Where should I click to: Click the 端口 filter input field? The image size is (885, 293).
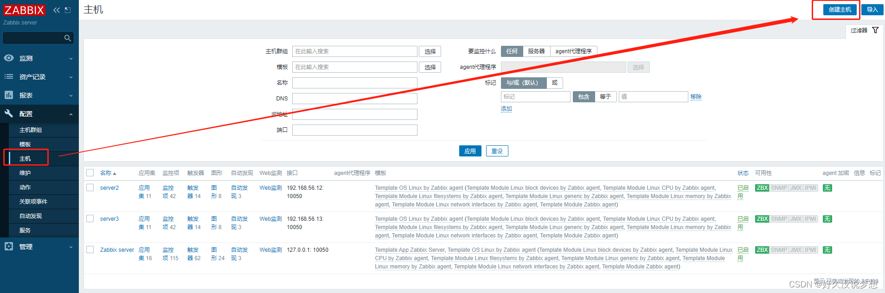(x=355, y=130)
